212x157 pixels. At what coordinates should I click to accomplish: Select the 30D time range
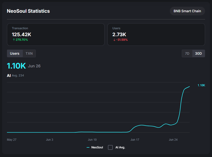coord(199,54)
